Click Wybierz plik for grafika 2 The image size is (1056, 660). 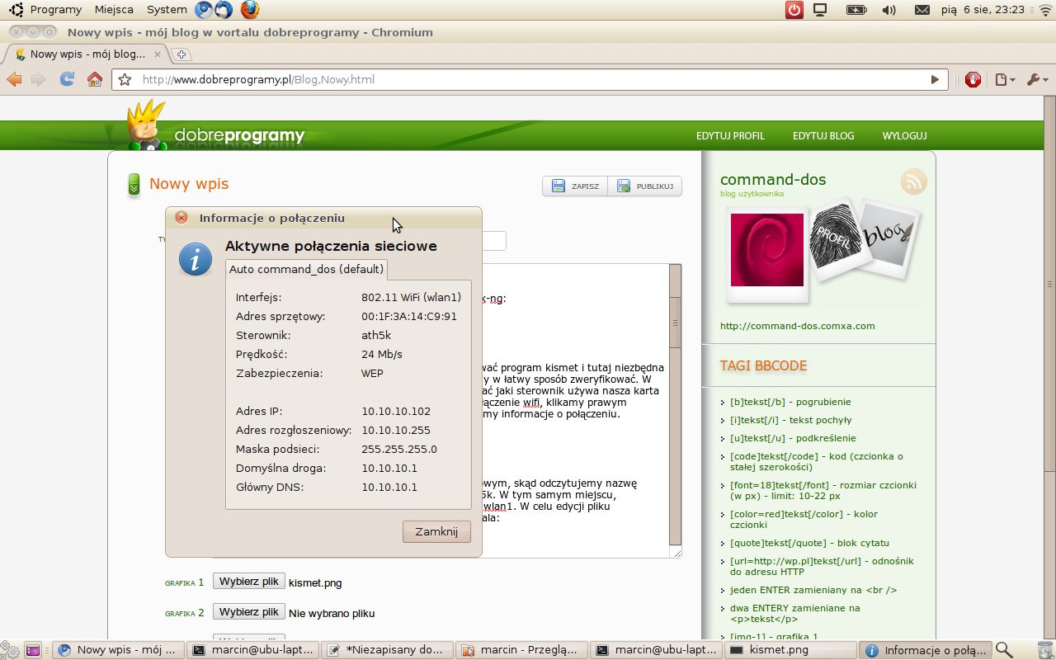(x=249, y=611)
